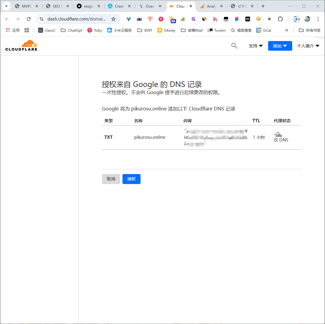Reload the Cloudflare page
325x324 pixels.
(29, 19)
